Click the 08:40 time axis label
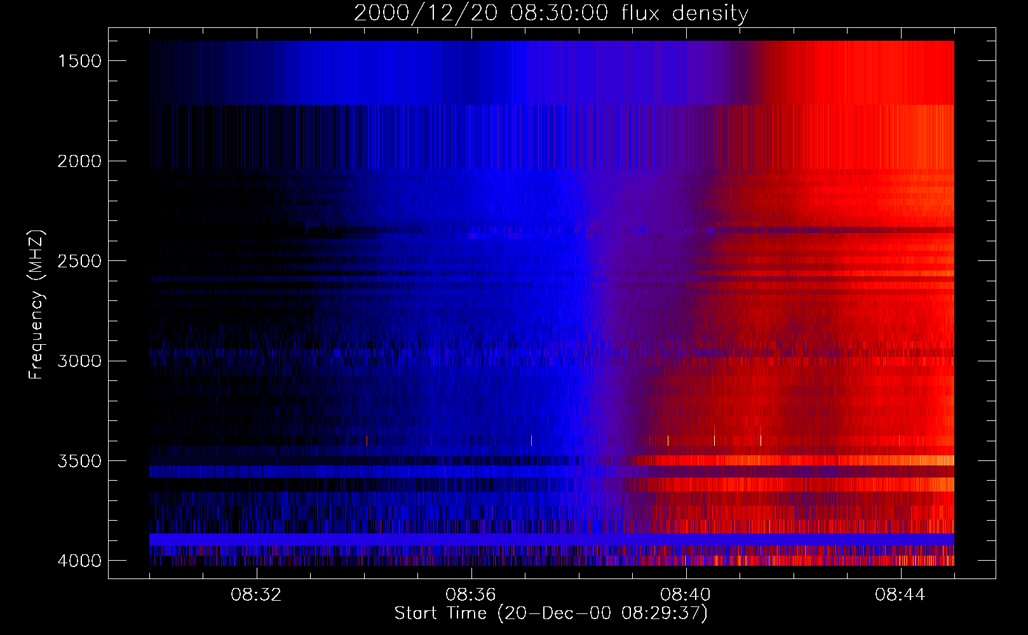 [686, 596]
